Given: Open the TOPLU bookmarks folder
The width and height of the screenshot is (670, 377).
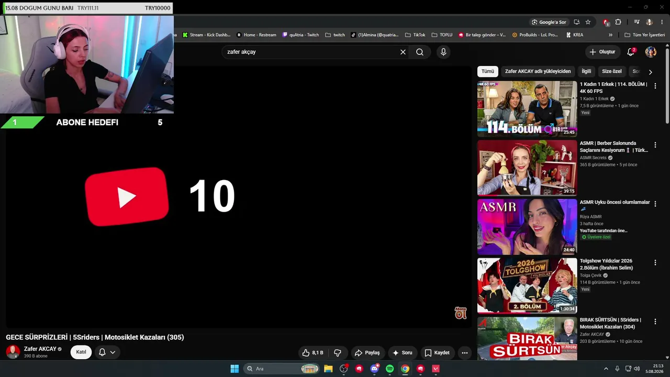Looking at the screenshot, I should (442, 35).
